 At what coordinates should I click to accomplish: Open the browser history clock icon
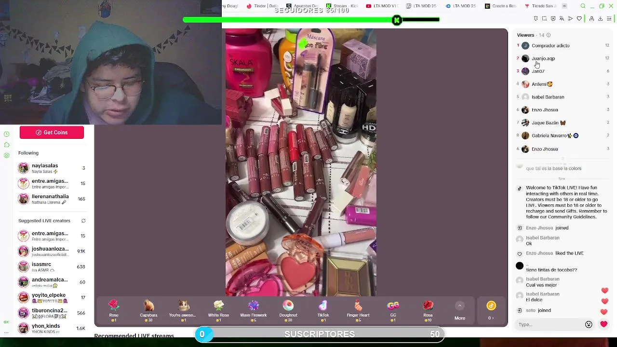pos(6,134)
